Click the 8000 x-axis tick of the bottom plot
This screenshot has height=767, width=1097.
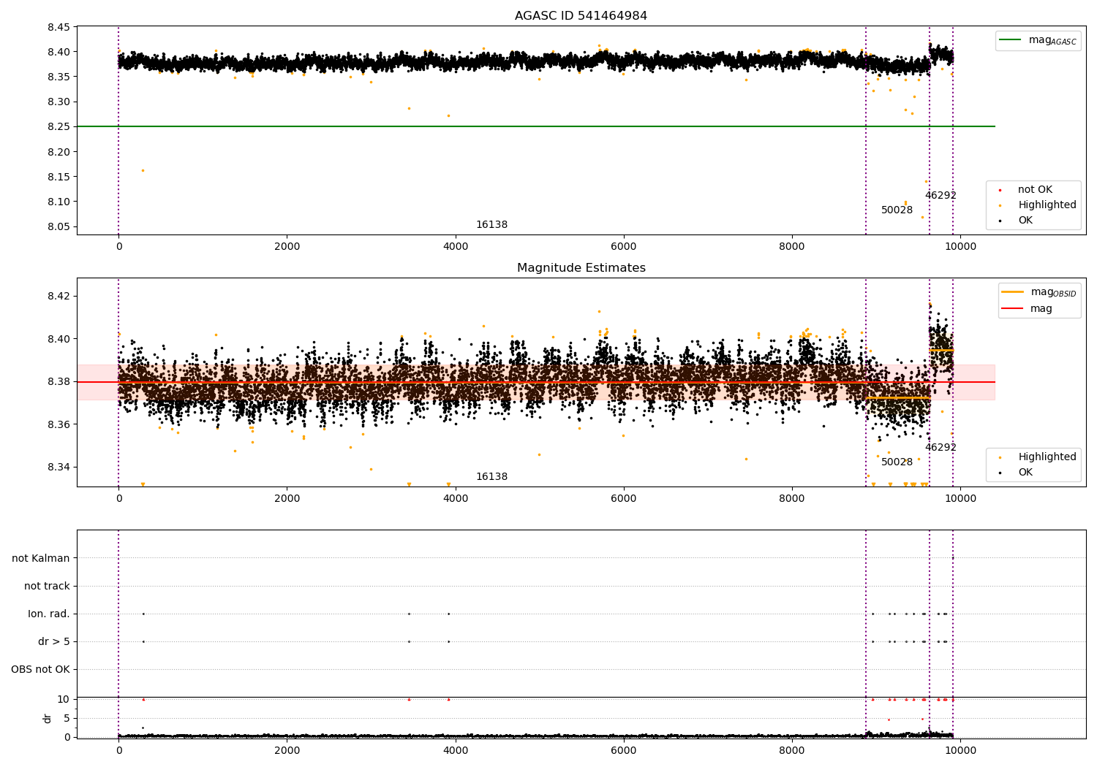(792, 750)
